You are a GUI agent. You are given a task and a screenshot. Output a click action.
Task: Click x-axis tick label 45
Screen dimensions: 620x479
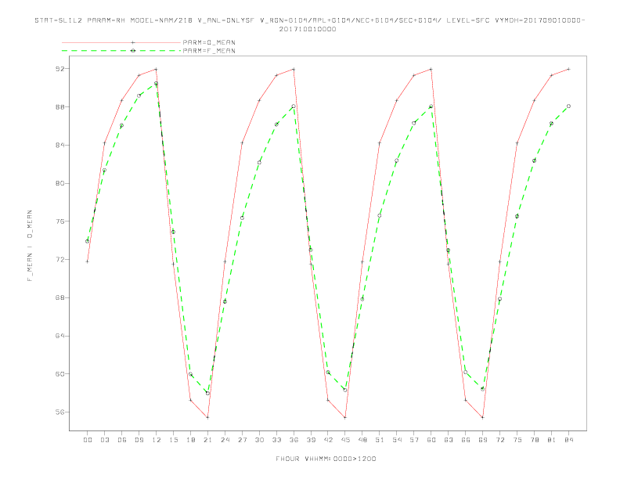tap(345, 440)
